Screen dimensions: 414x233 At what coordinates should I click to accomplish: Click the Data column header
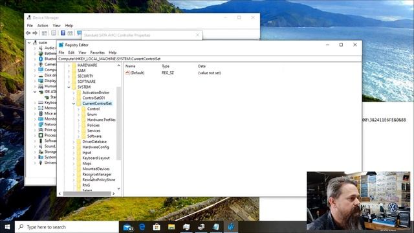(x=202, y=66)
